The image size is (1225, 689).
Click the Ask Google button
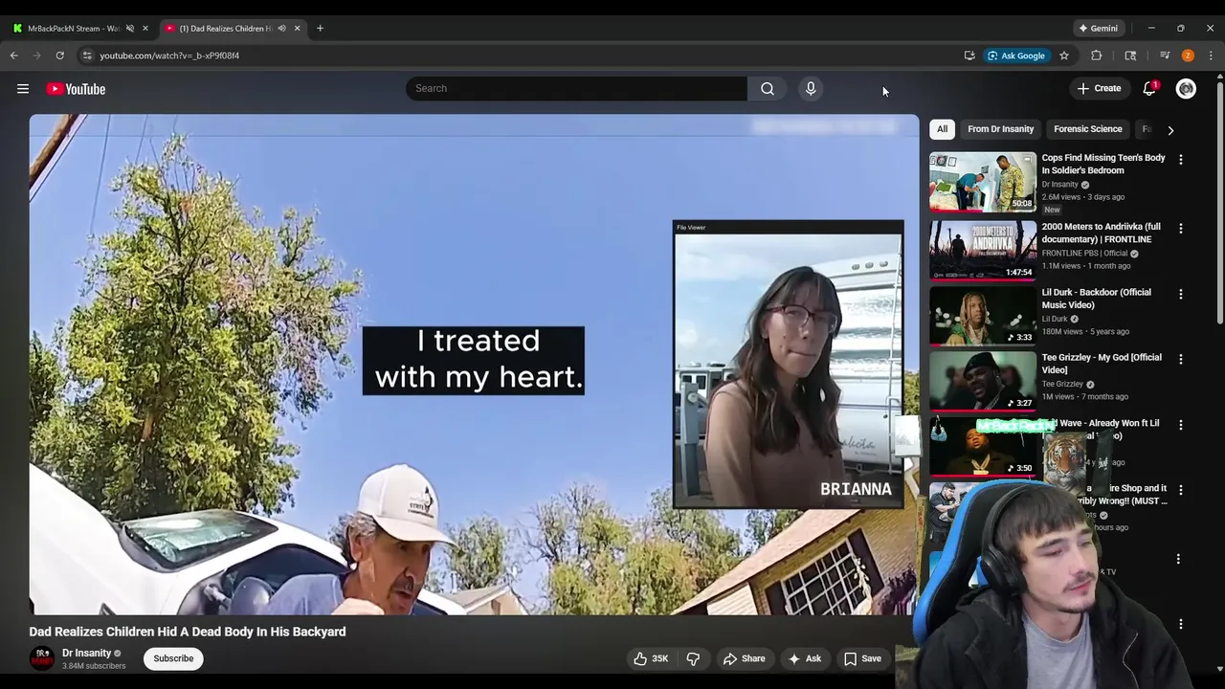click(1016, 56)
